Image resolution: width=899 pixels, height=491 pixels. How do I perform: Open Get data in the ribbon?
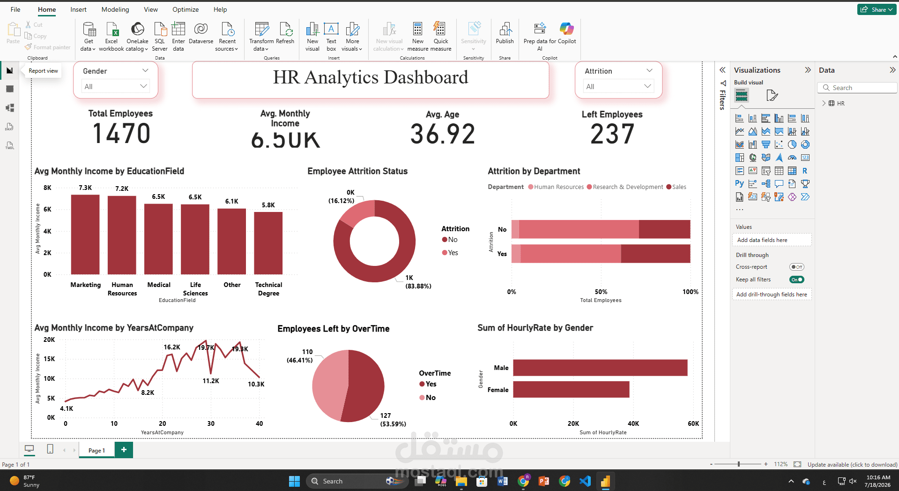point(88,37)
